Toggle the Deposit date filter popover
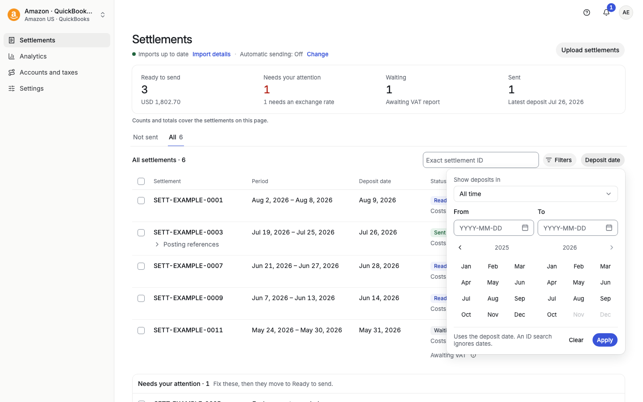 point(602,160)
